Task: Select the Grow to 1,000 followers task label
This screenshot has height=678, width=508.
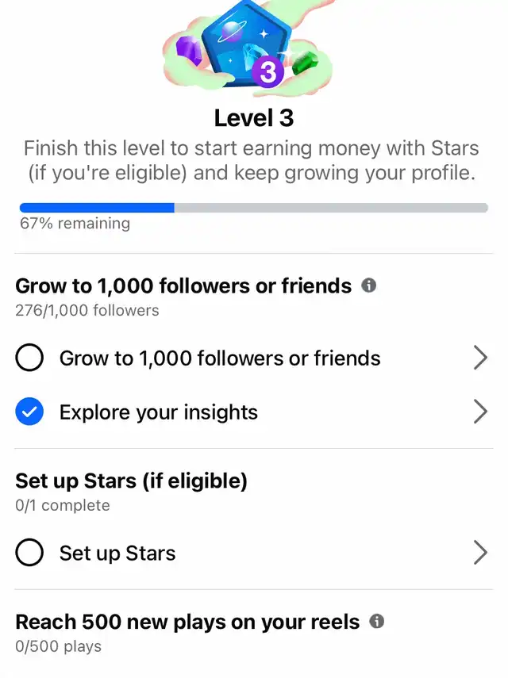Action: [x=220, y=358]
